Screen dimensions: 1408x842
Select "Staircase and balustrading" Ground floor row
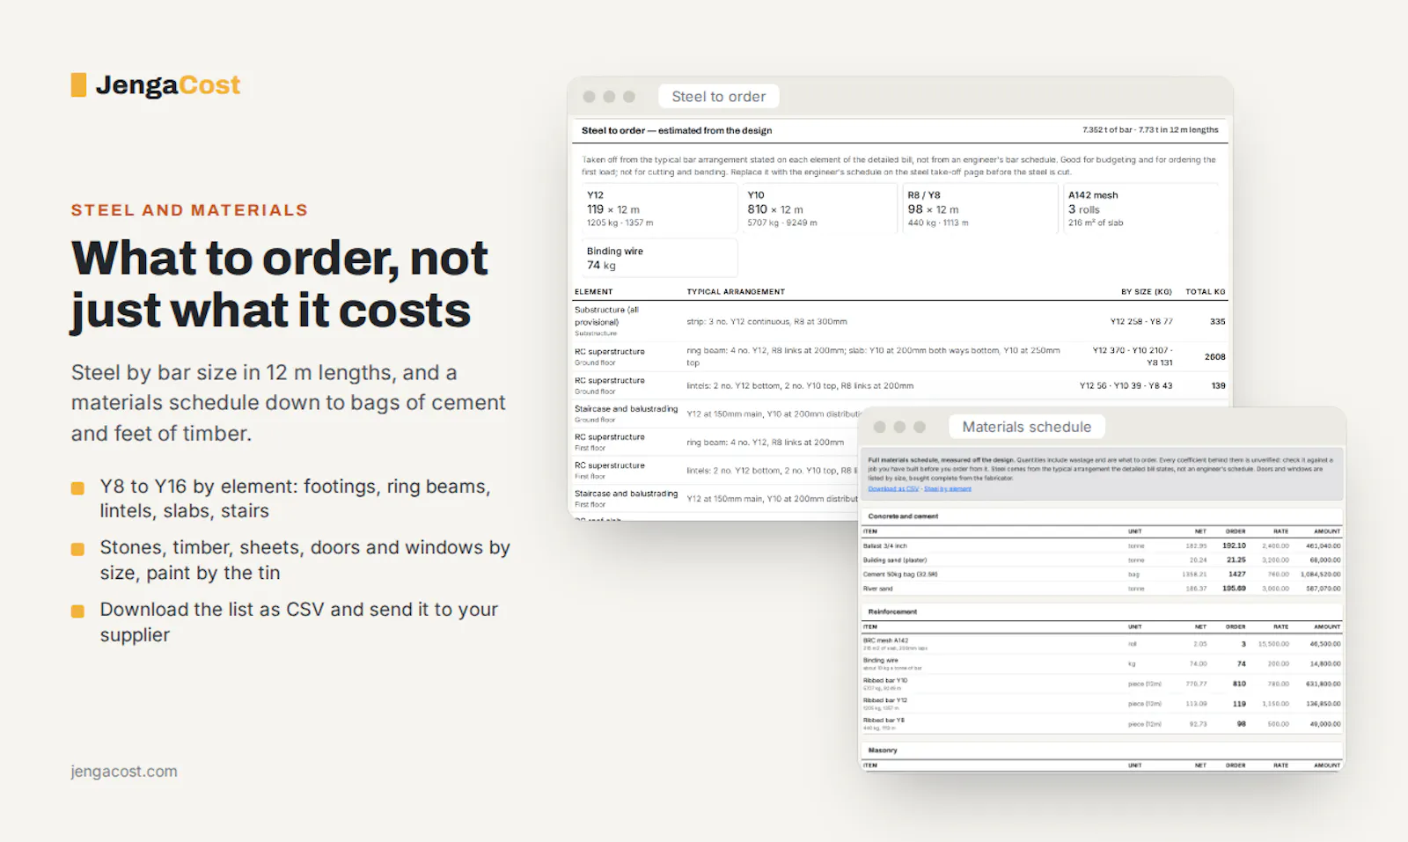716,414
